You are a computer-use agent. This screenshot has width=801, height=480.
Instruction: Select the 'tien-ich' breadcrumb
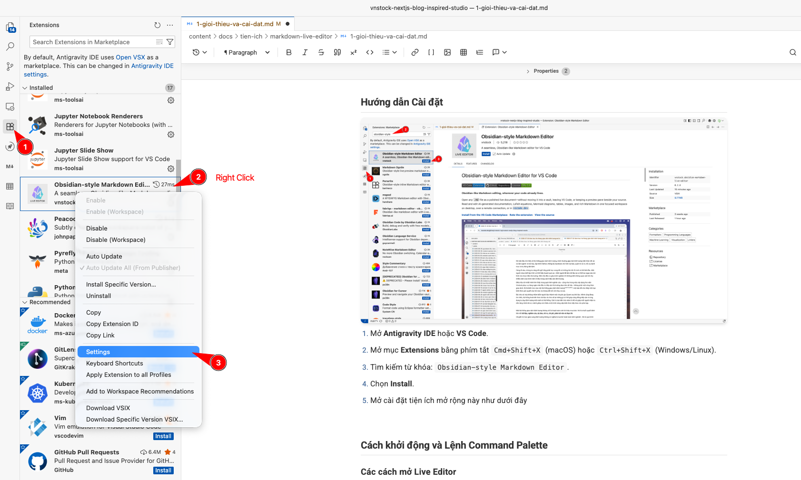tap(251, 37)
